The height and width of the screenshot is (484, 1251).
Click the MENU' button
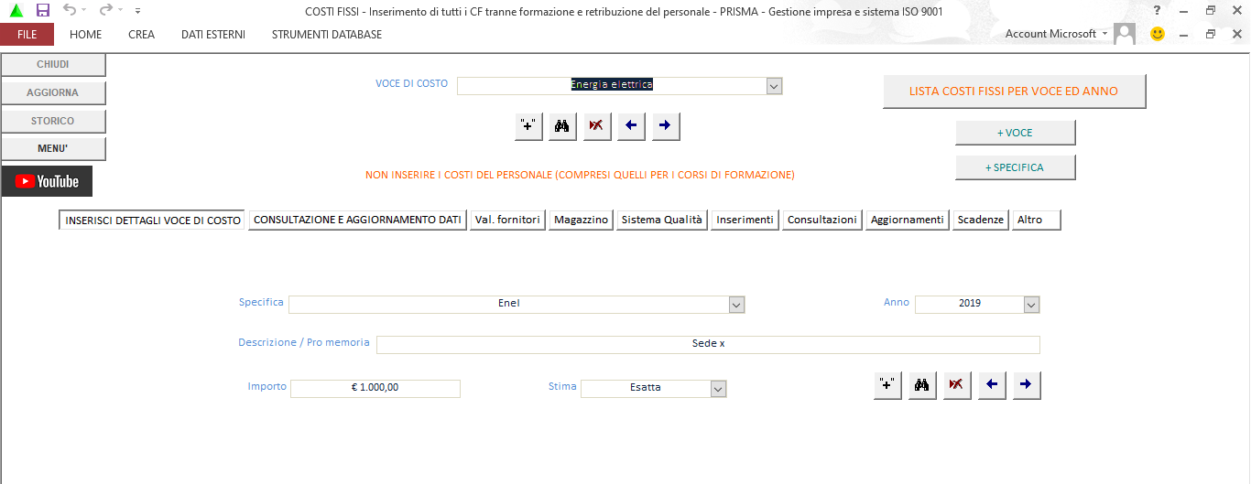point(53,148)
